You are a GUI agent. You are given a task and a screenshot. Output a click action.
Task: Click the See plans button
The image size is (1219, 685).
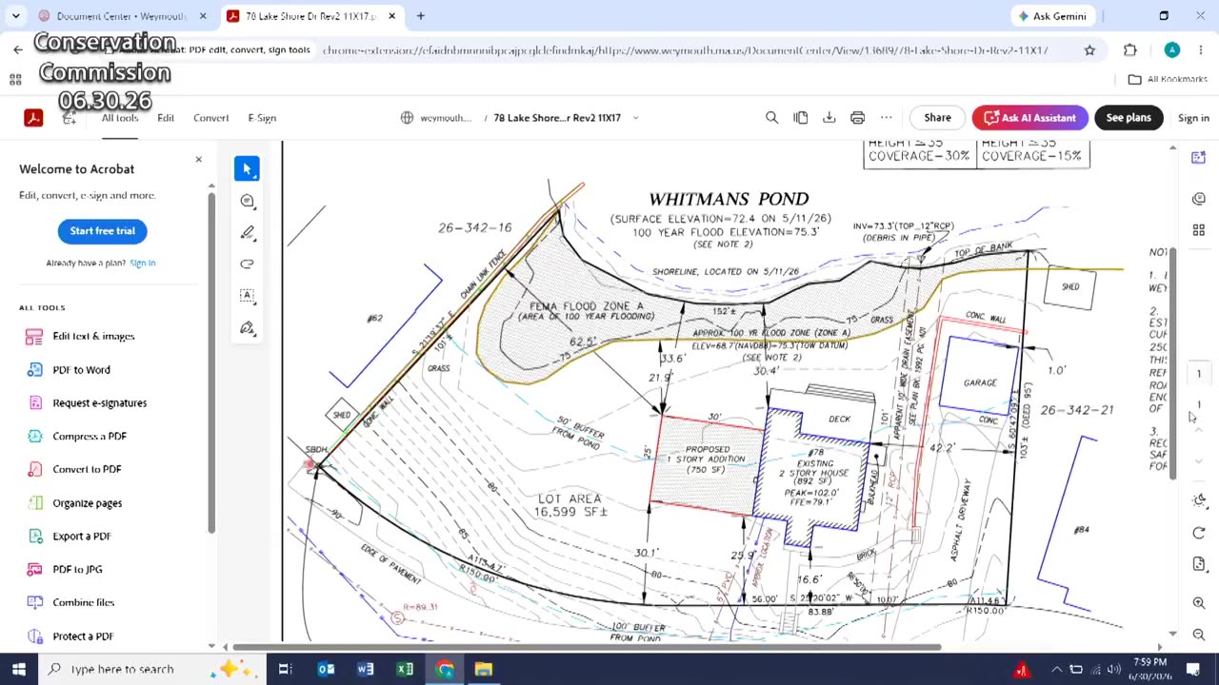pyautogui.click(x=1129, y=118)
